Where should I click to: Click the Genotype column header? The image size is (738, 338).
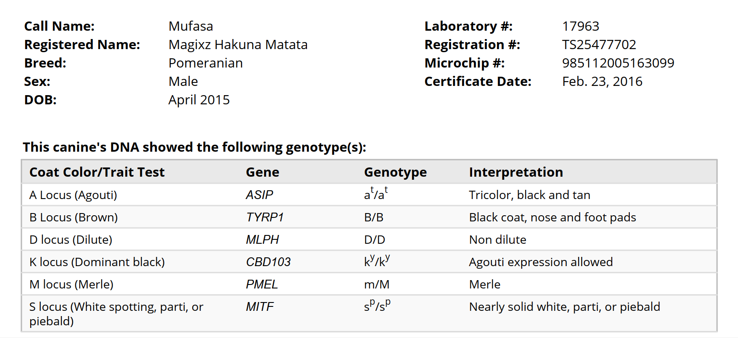click(x=395, y=172)
